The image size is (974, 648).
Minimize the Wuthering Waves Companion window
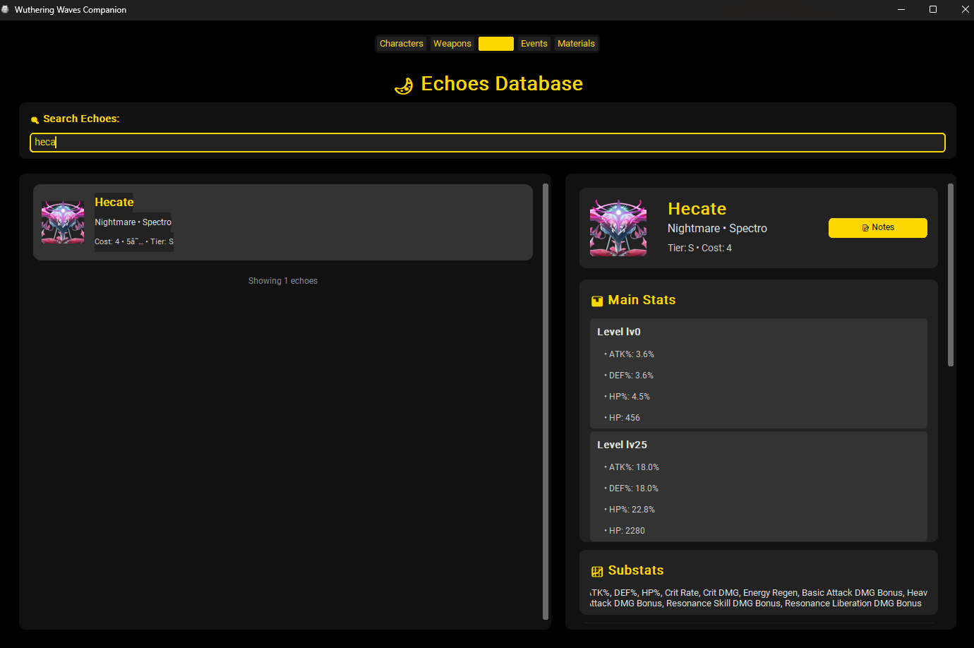tap(901, 9)
